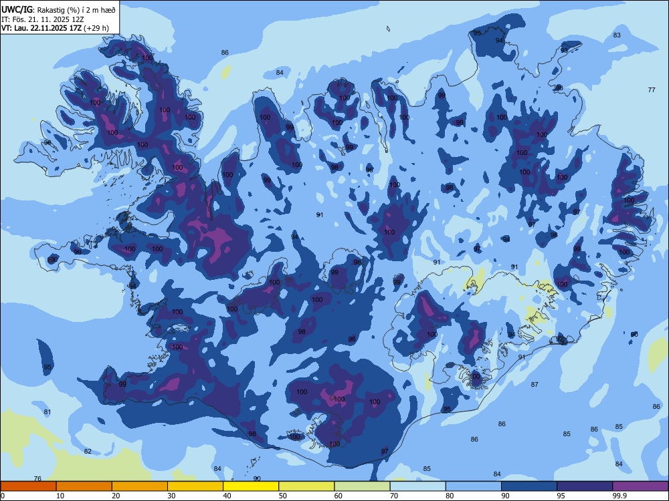This screenshot has width=669, height=501.
Task: Click the legend tick label '70'
Action: pos(394,496)
